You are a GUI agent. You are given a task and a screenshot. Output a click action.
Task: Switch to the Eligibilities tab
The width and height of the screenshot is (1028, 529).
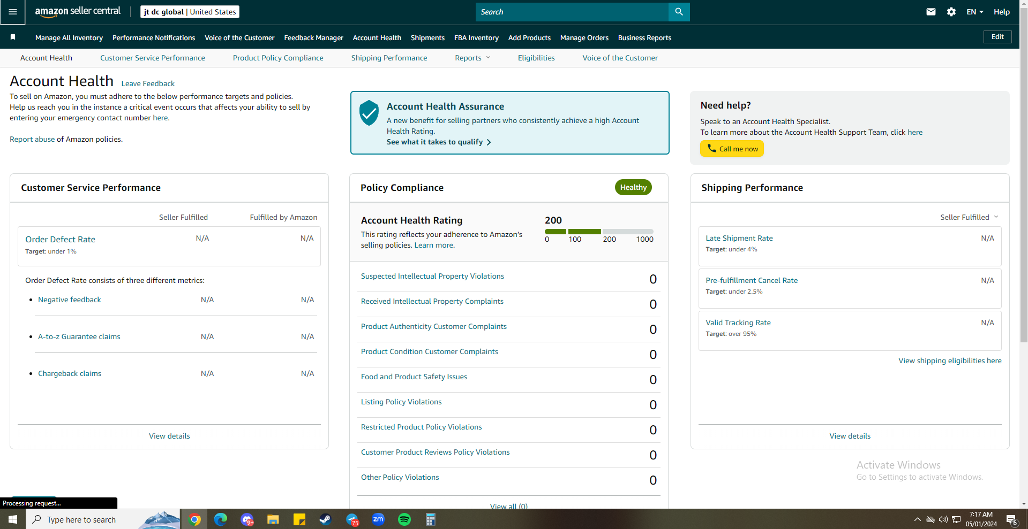click(x=536, y=58)
